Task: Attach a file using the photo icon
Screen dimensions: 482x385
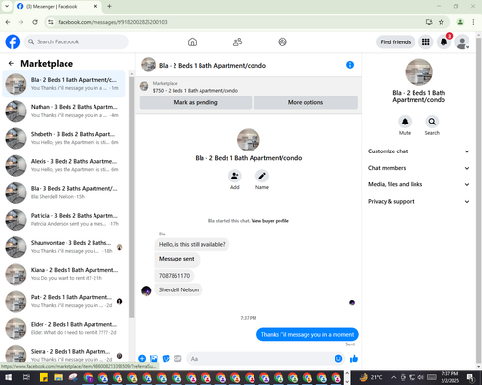Action: 154,358
